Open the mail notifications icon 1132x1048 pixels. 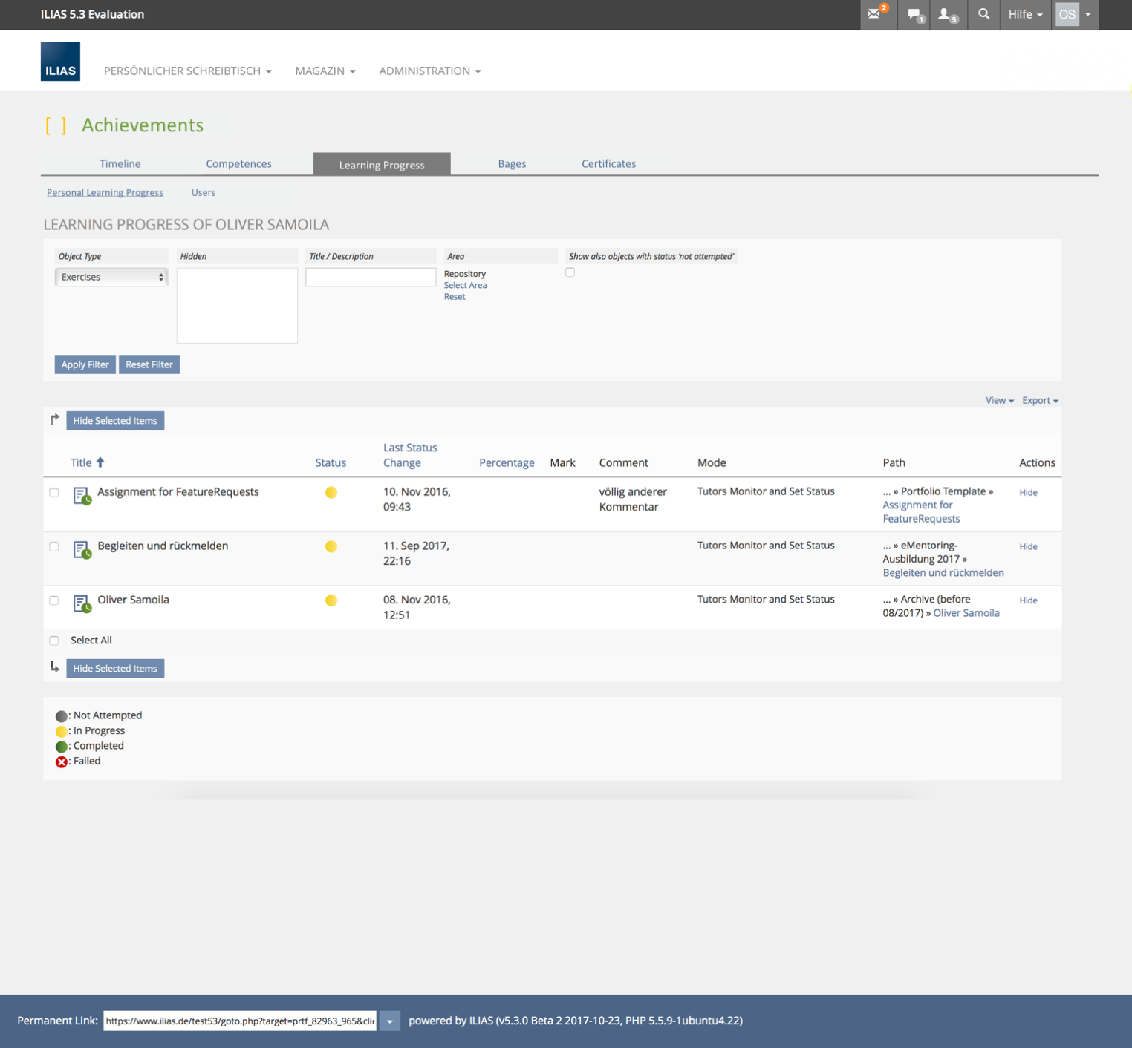click(x=876, y=14)
